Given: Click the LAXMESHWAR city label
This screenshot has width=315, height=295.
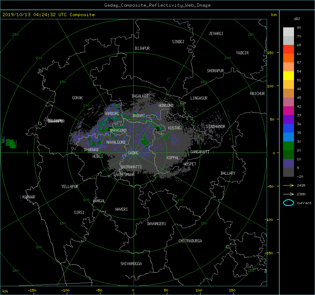Looking at the screenshot, I should pos(124,175).
